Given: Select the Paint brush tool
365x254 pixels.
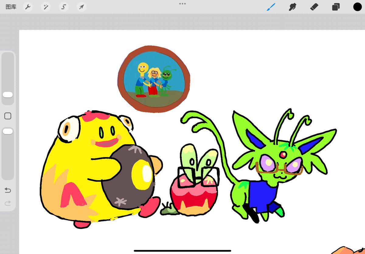Looking at the screenshot, I should [271, 7].
